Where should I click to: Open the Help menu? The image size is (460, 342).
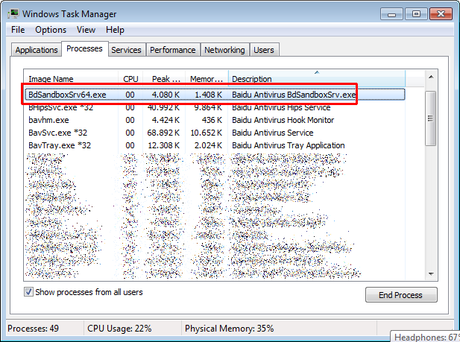click(115, 30)
